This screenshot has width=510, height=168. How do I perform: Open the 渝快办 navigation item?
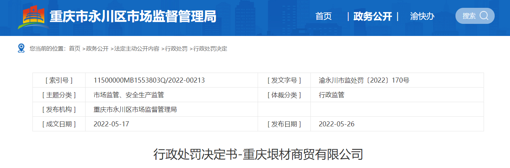(422, 16)
